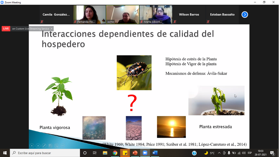The height and width of the screenshot is (157, 279).
Task: Click the 'Escribe aquí para buscar' search box
Action: [45, 153]
